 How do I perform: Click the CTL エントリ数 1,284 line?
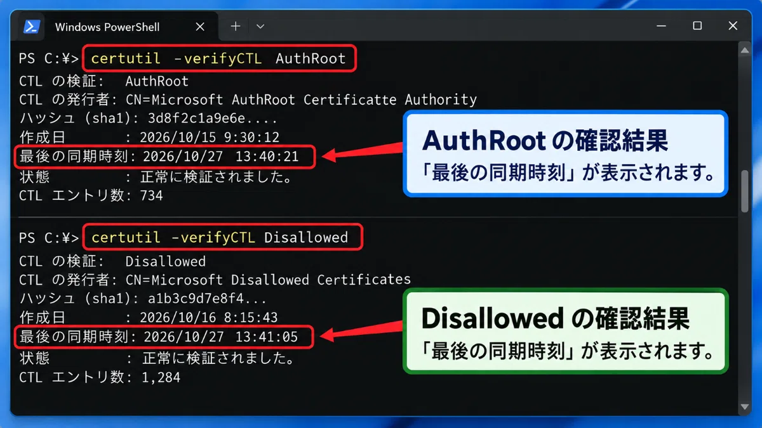(100, 377)
